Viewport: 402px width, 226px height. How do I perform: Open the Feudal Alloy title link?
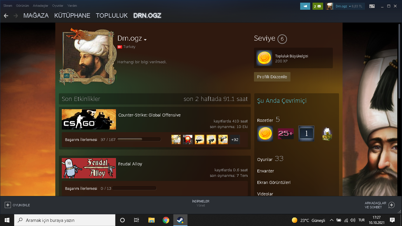tap(130, 164)
